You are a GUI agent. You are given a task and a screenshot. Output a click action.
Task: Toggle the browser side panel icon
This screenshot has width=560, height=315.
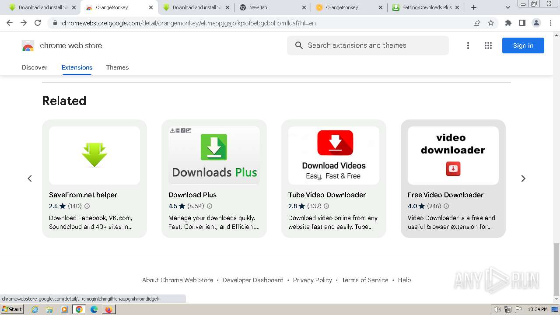click(x=522, y=23)
